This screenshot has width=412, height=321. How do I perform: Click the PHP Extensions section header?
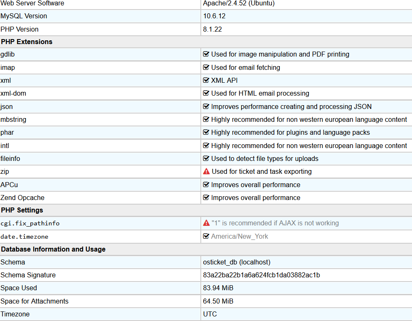pos(27,42)
